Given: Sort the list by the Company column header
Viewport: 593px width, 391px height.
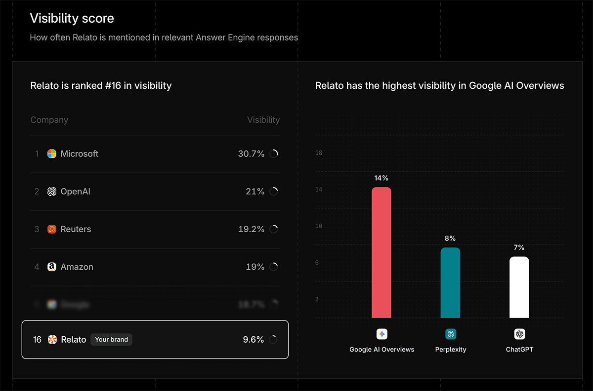Looking at the screenshot, I should [49, 120].
